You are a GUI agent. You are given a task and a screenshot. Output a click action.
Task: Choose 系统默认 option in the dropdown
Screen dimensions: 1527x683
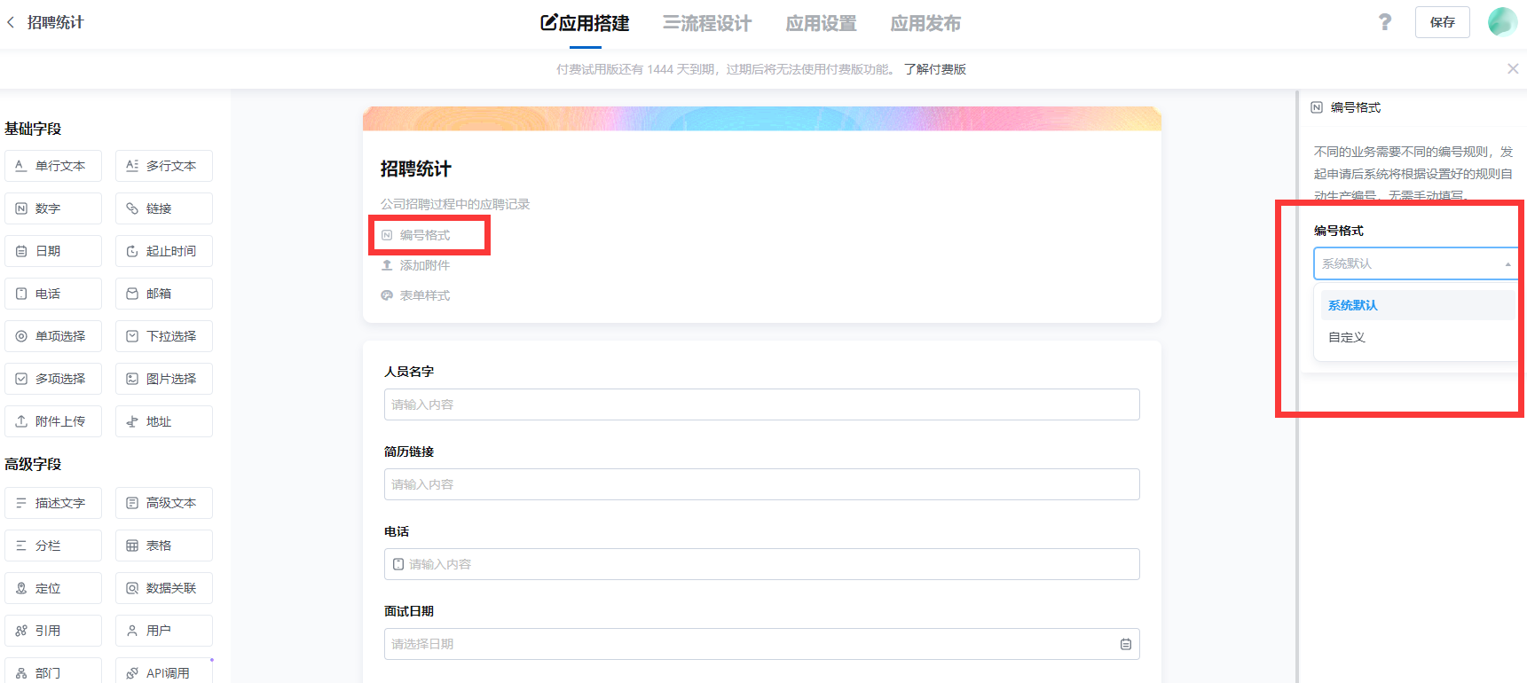point(1353,305)
